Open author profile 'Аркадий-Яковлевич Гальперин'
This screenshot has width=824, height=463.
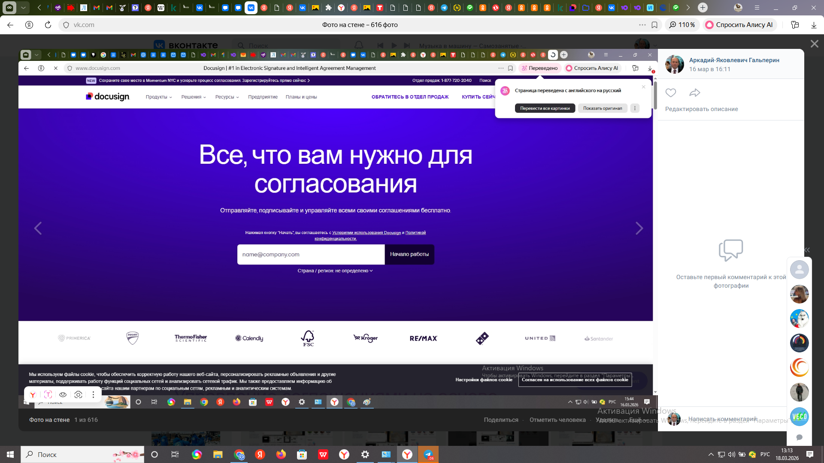(x=734, y=60)
